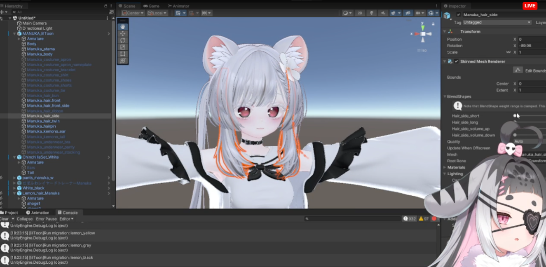Enter MANUKA_lilToon prefab via arrow
Image resolution: width=546 pixels, height=267 pixels.
pos(109,34)
